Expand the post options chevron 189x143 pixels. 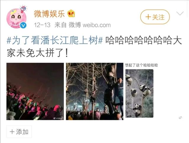tap(180, 13)
